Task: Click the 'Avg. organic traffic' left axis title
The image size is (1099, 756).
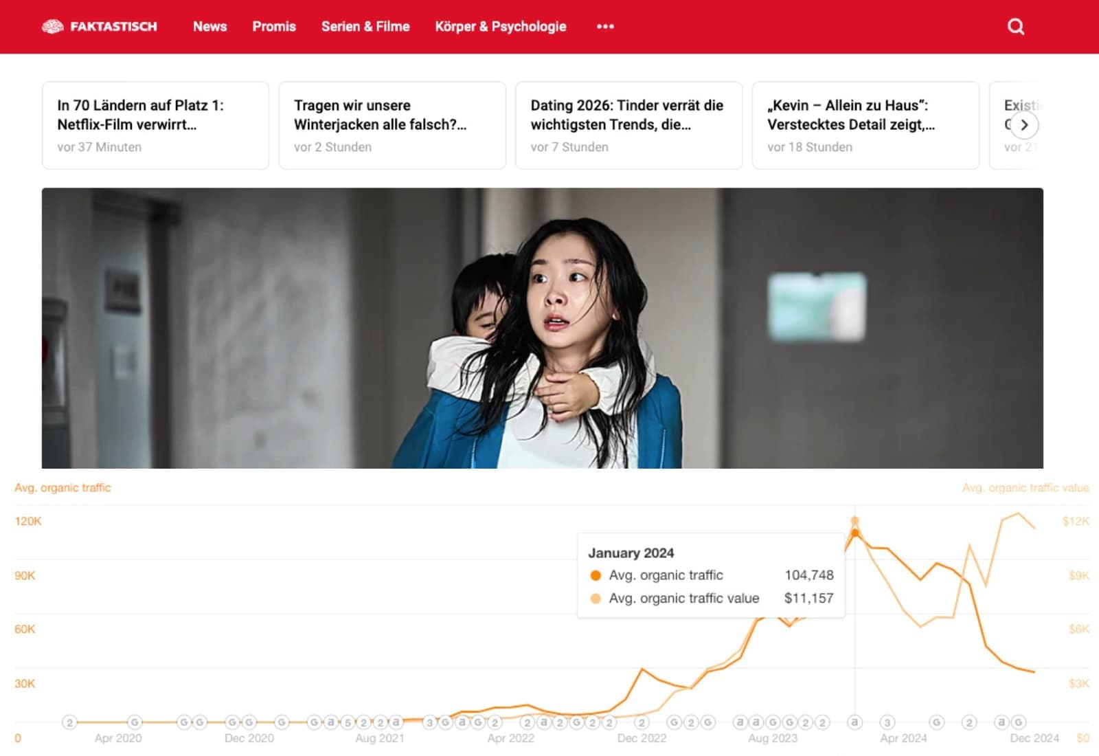Action: [63, 488]
